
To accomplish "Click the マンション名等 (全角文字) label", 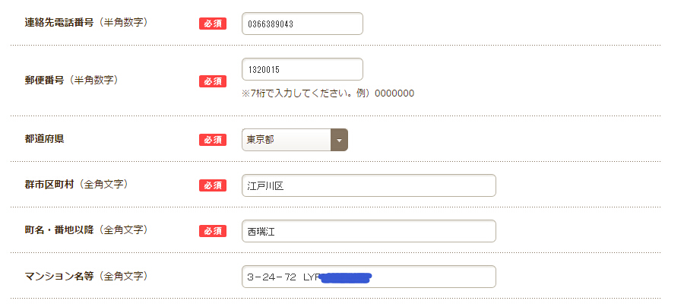I will coord(86,276).
